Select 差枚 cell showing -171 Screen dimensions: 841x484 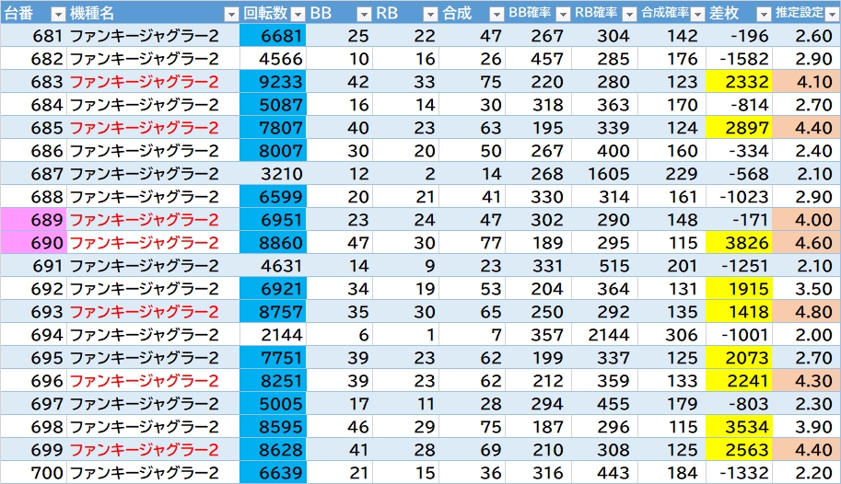coord(739,220)
